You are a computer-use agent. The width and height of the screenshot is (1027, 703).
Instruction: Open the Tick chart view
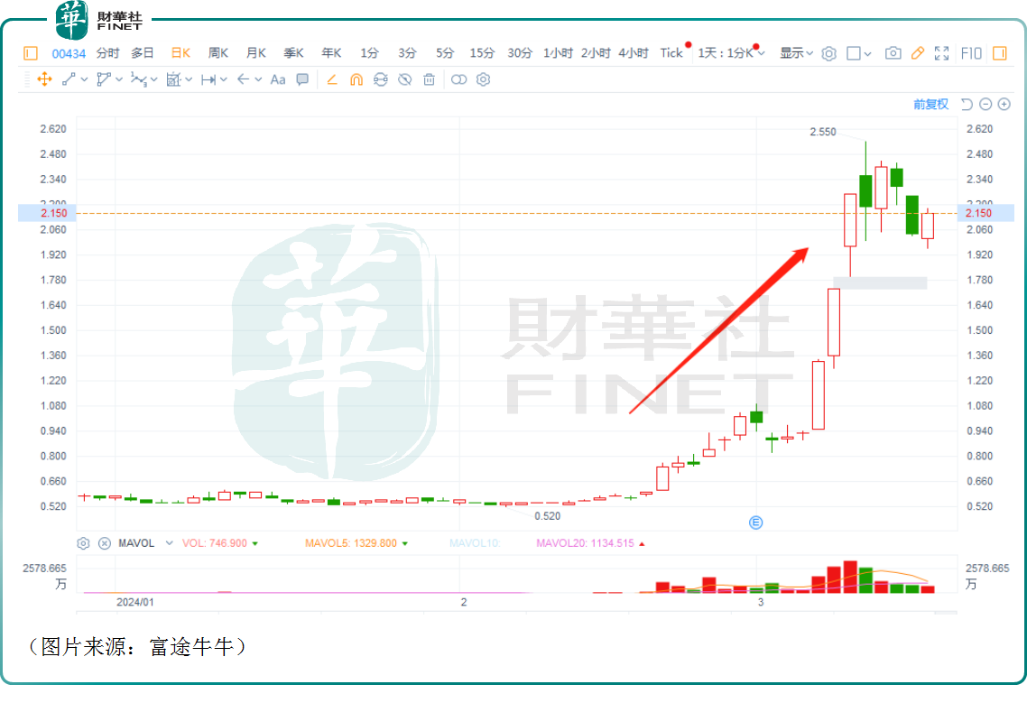coord(671,53)
